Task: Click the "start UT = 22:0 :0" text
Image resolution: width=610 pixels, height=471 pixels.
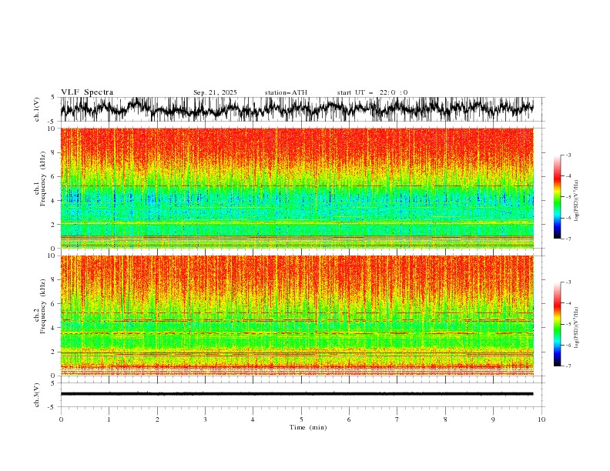Action: pyautogui.click(x=372, y=92)
